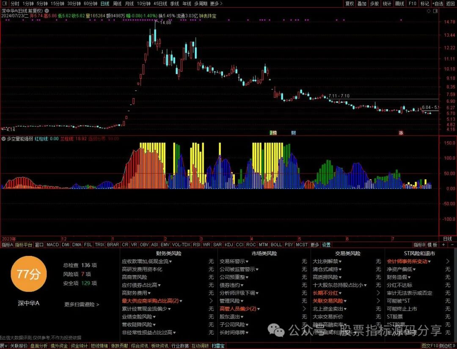The image size is (457, 349).
Task: Open the 画线 drawing tools
Action: (x=399, y=3)
